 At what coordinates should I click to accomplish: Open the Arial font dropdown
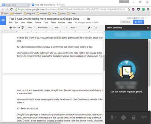tap(61, 28)
